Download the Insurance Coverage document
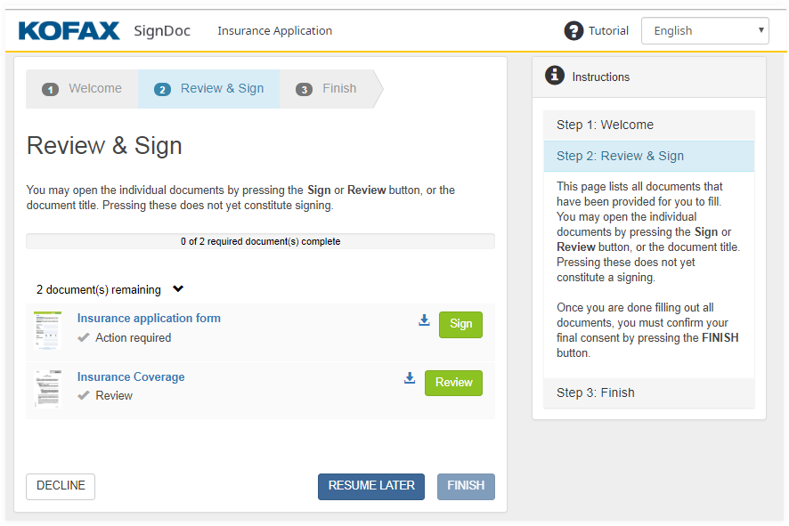Screen dimensions: 789x526 [410, 378]
